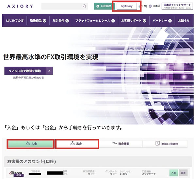Expand the パートナー chevron
The width and height of the screenshot is (196, 179).
(170, 21)
